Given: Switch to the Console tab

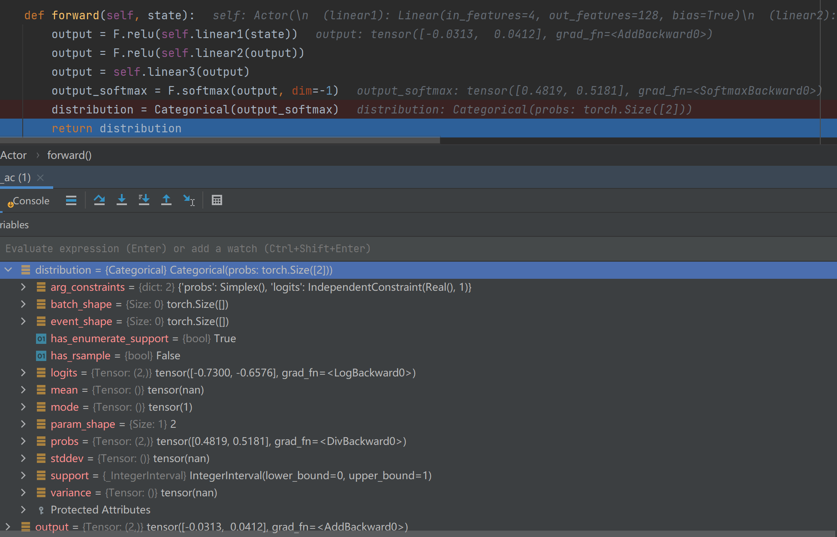Looking at the screenshot, I should tap(30, 200).
